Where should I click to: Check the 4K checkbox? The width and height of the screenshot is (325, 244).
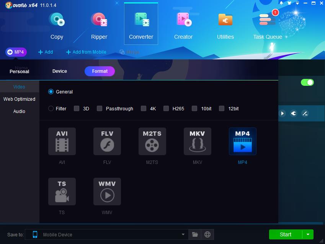click(144, 108)
